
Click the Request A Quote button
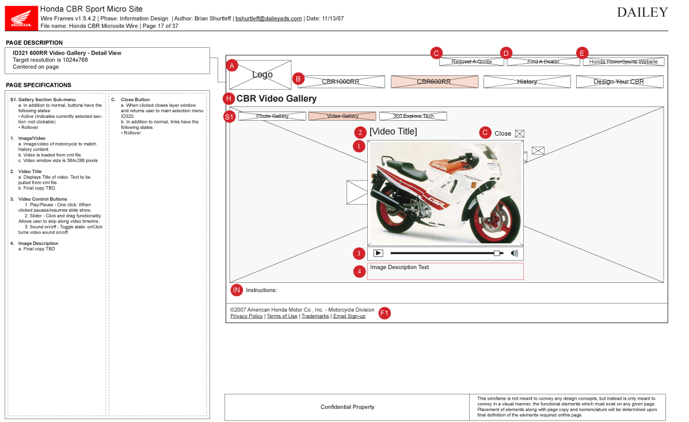(471, 62)
